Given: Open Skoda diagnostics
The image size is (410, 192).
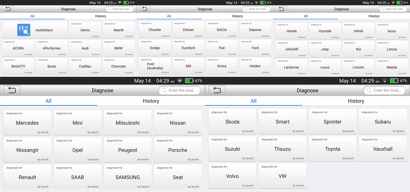Looking at the screenshot, I should 232,122.
